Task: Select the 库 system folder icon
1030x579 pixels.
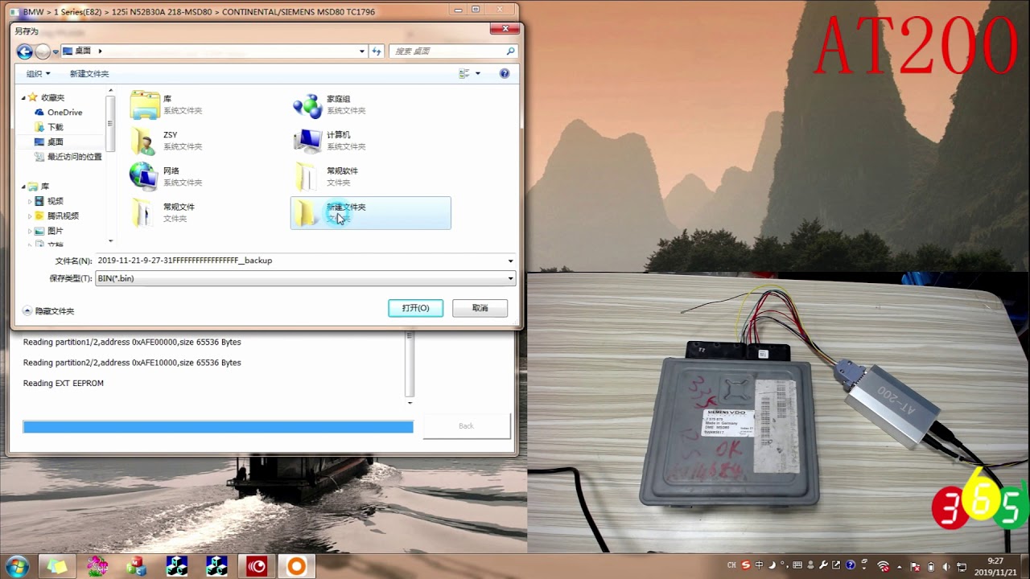Action: (x=146, y=105)
